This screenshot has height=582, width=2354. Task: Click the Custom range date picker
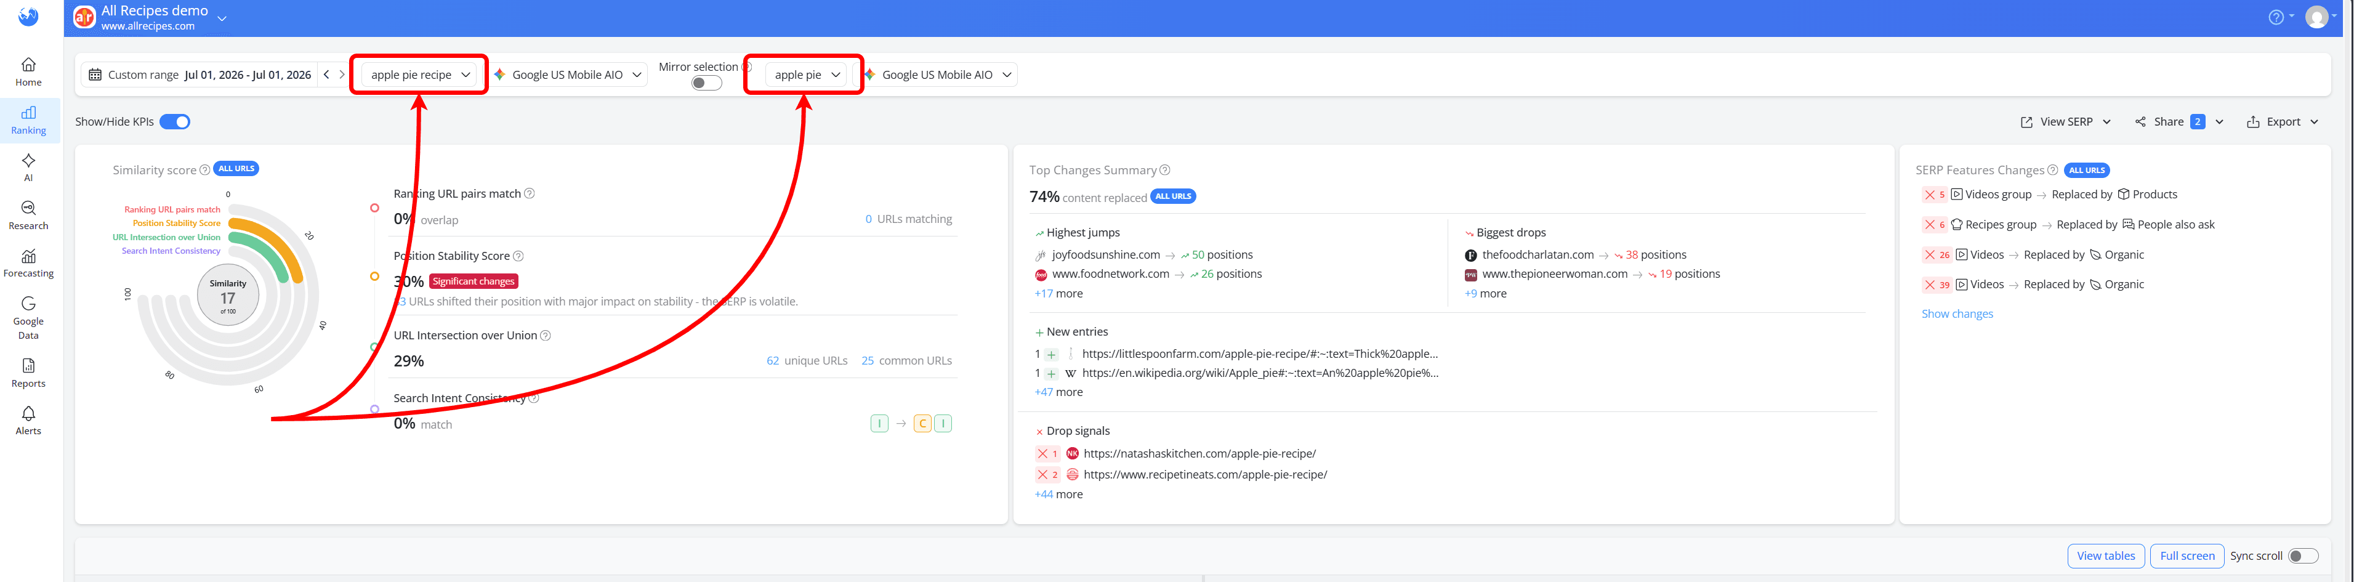tap(200, 75)
